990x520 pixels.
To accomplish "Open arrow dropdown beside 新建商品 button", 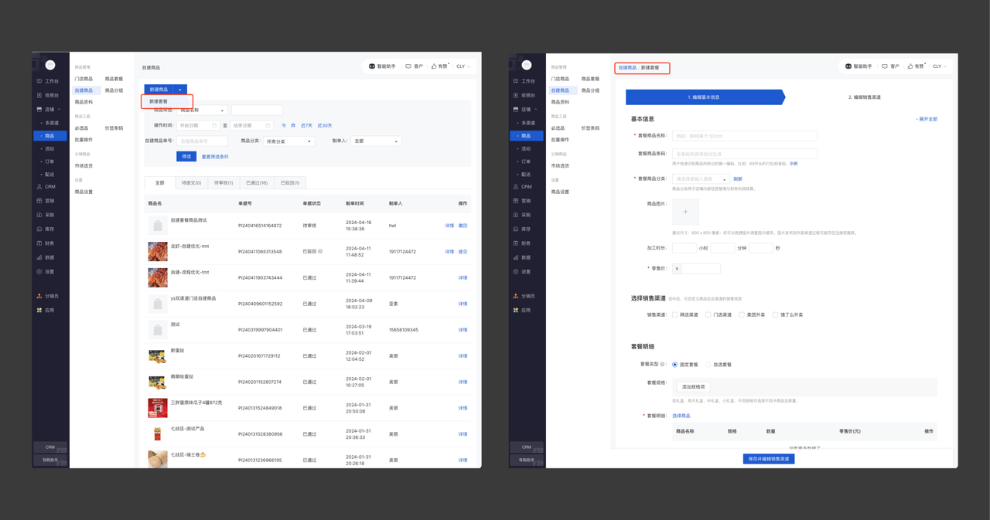I will [x=180, y=90].
